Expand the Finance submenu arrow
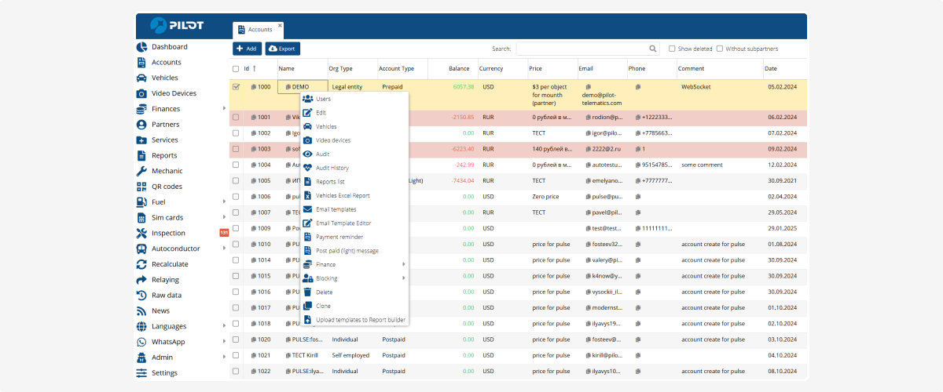943x392 pixels. (x=403, y=264)
